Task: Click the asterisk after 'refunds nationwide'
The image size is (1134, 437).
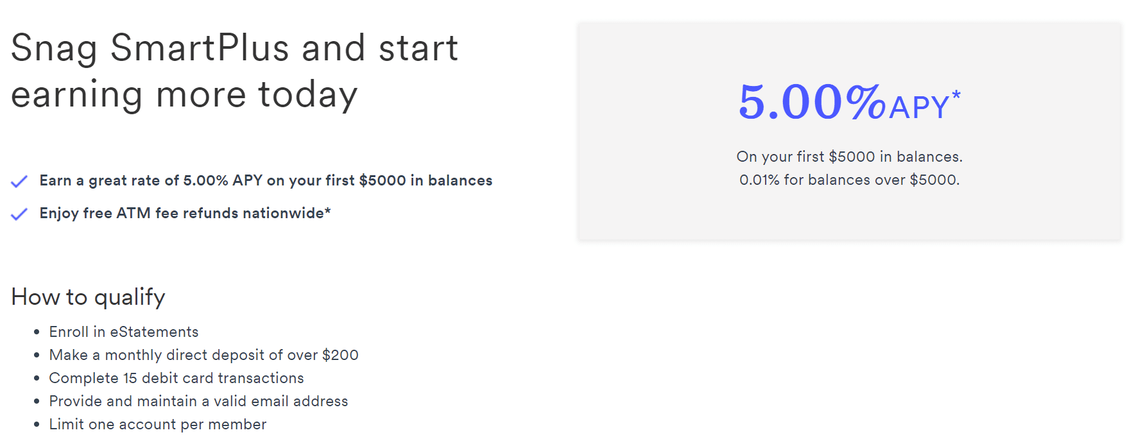Action: [x=327, y=210]
